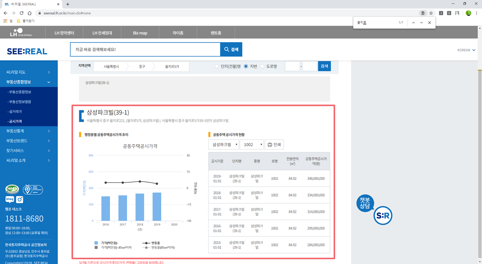Image resolution: width=482 pixels, height=264 pixels.
Task: Click the browser forward arrow
Action: [14, 13]
